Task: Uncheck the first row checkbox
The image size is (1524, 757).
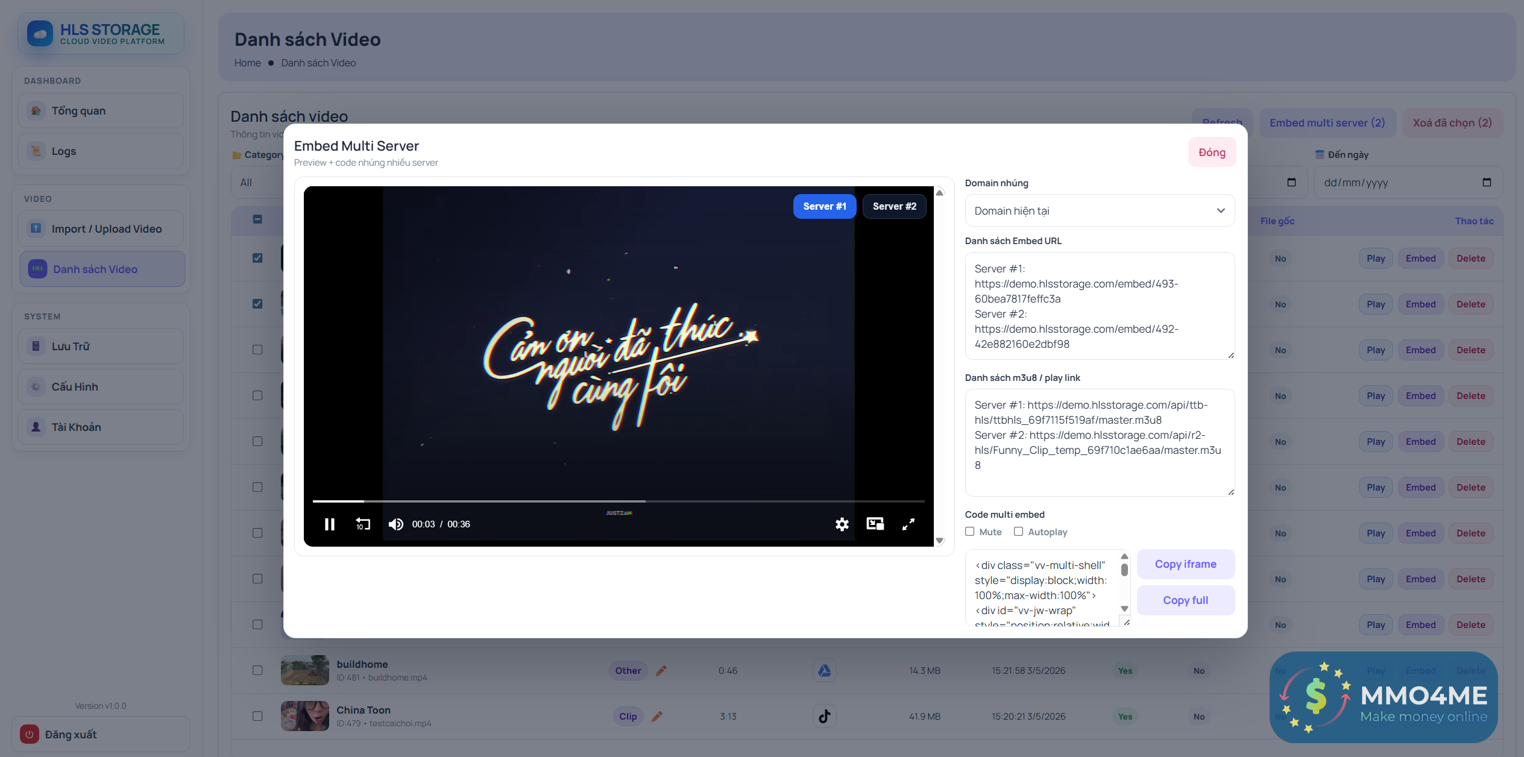Action: point(257,258)
